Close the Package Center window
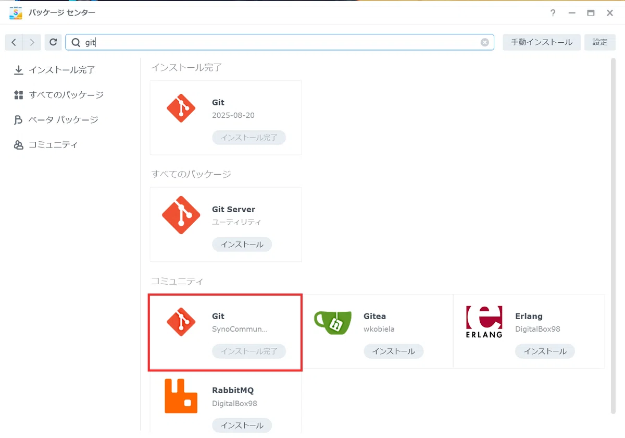The height and width of the screenshot is (438, 625). 610,13
